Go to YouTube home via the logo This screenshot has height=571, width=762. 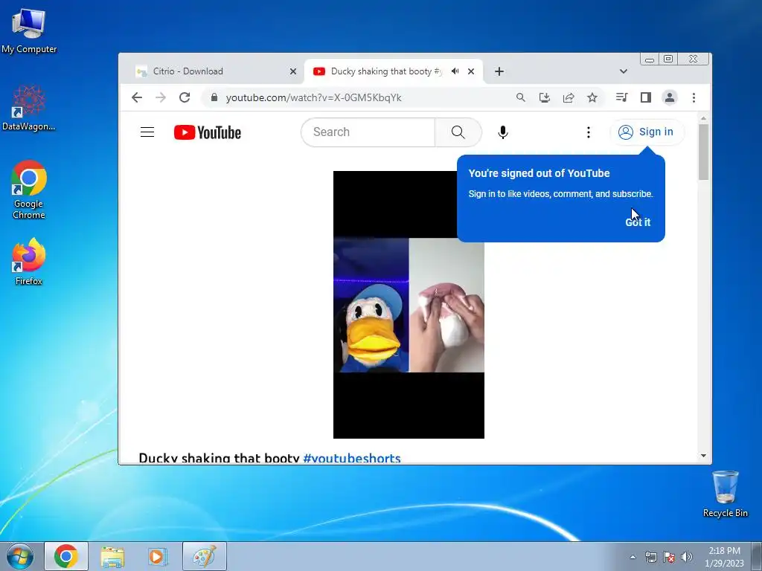(208, 132)
